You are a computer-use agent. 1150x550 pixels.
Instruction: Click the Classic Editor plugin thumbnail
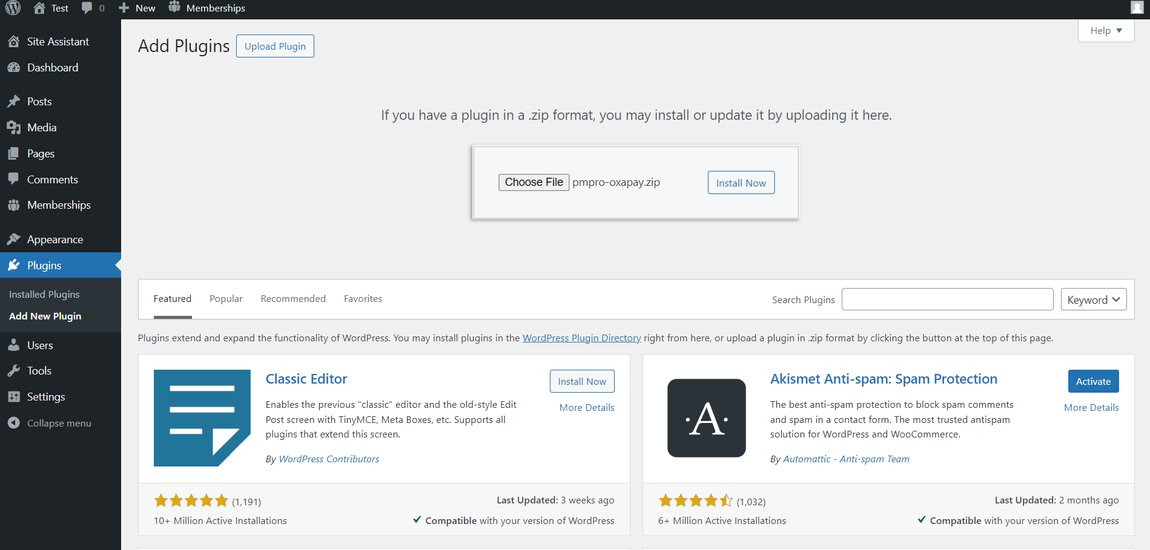(x=202, y=418)
